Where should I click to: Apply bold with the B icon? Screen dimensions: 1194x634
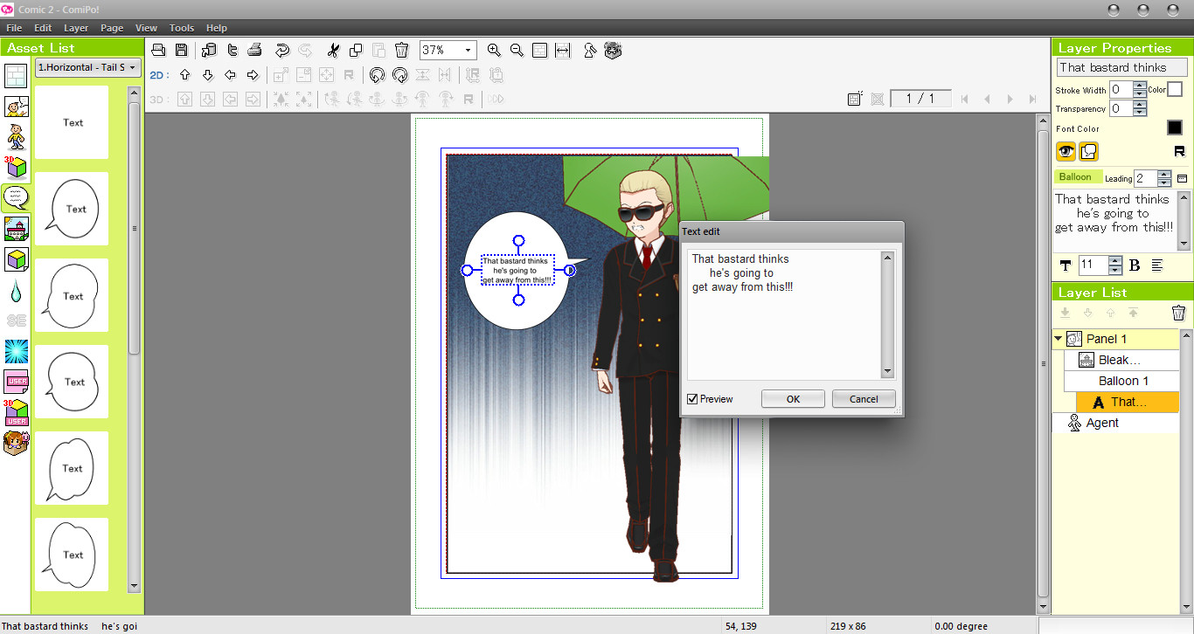1135,265
